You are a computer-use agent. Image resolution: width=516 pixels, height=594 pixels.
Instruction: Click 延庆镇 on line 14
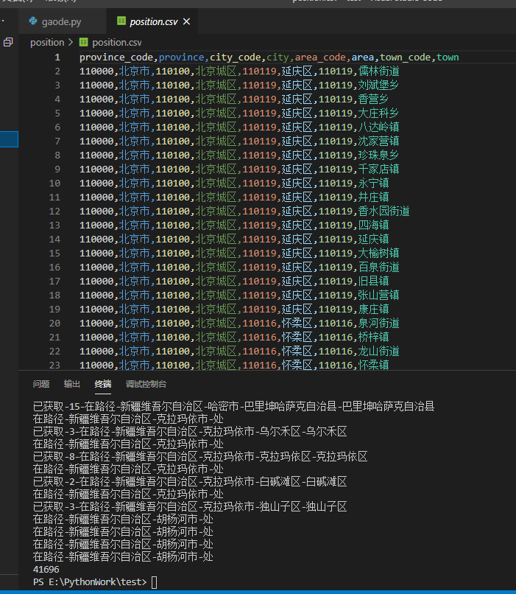pos(373,240)
